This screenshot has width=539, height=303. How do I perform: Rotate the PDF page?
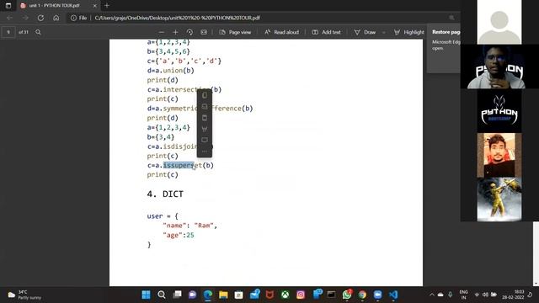[189, 32]
